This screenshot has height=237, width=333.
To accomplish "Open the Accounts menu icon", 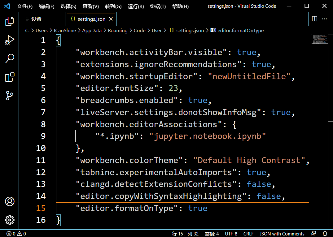I will (x=10, y=201).
